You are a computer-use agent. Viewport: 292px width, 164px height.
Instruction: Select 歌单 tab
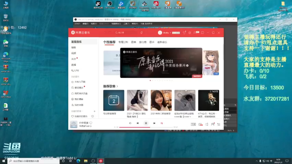click(134, 42)
